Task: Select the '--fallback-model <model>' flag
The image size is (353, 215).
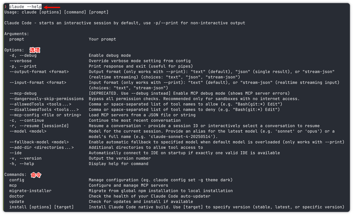Action: click(39, 142)
